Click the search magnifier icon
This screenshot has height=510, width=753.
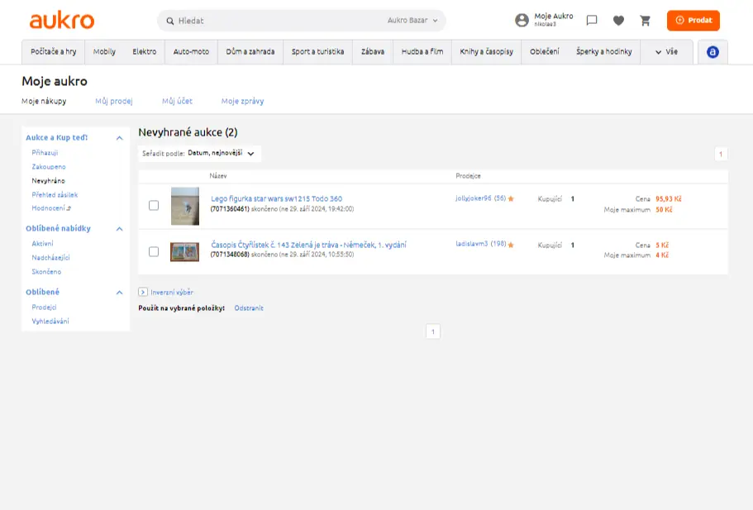coord(170,21)
